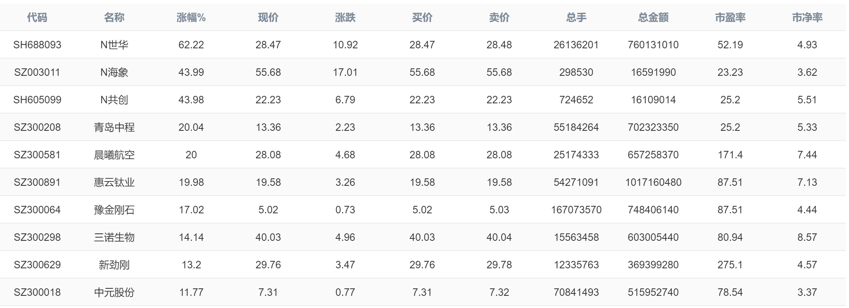Select stock code SH688093
849x308 pixels.
(37, 45)
